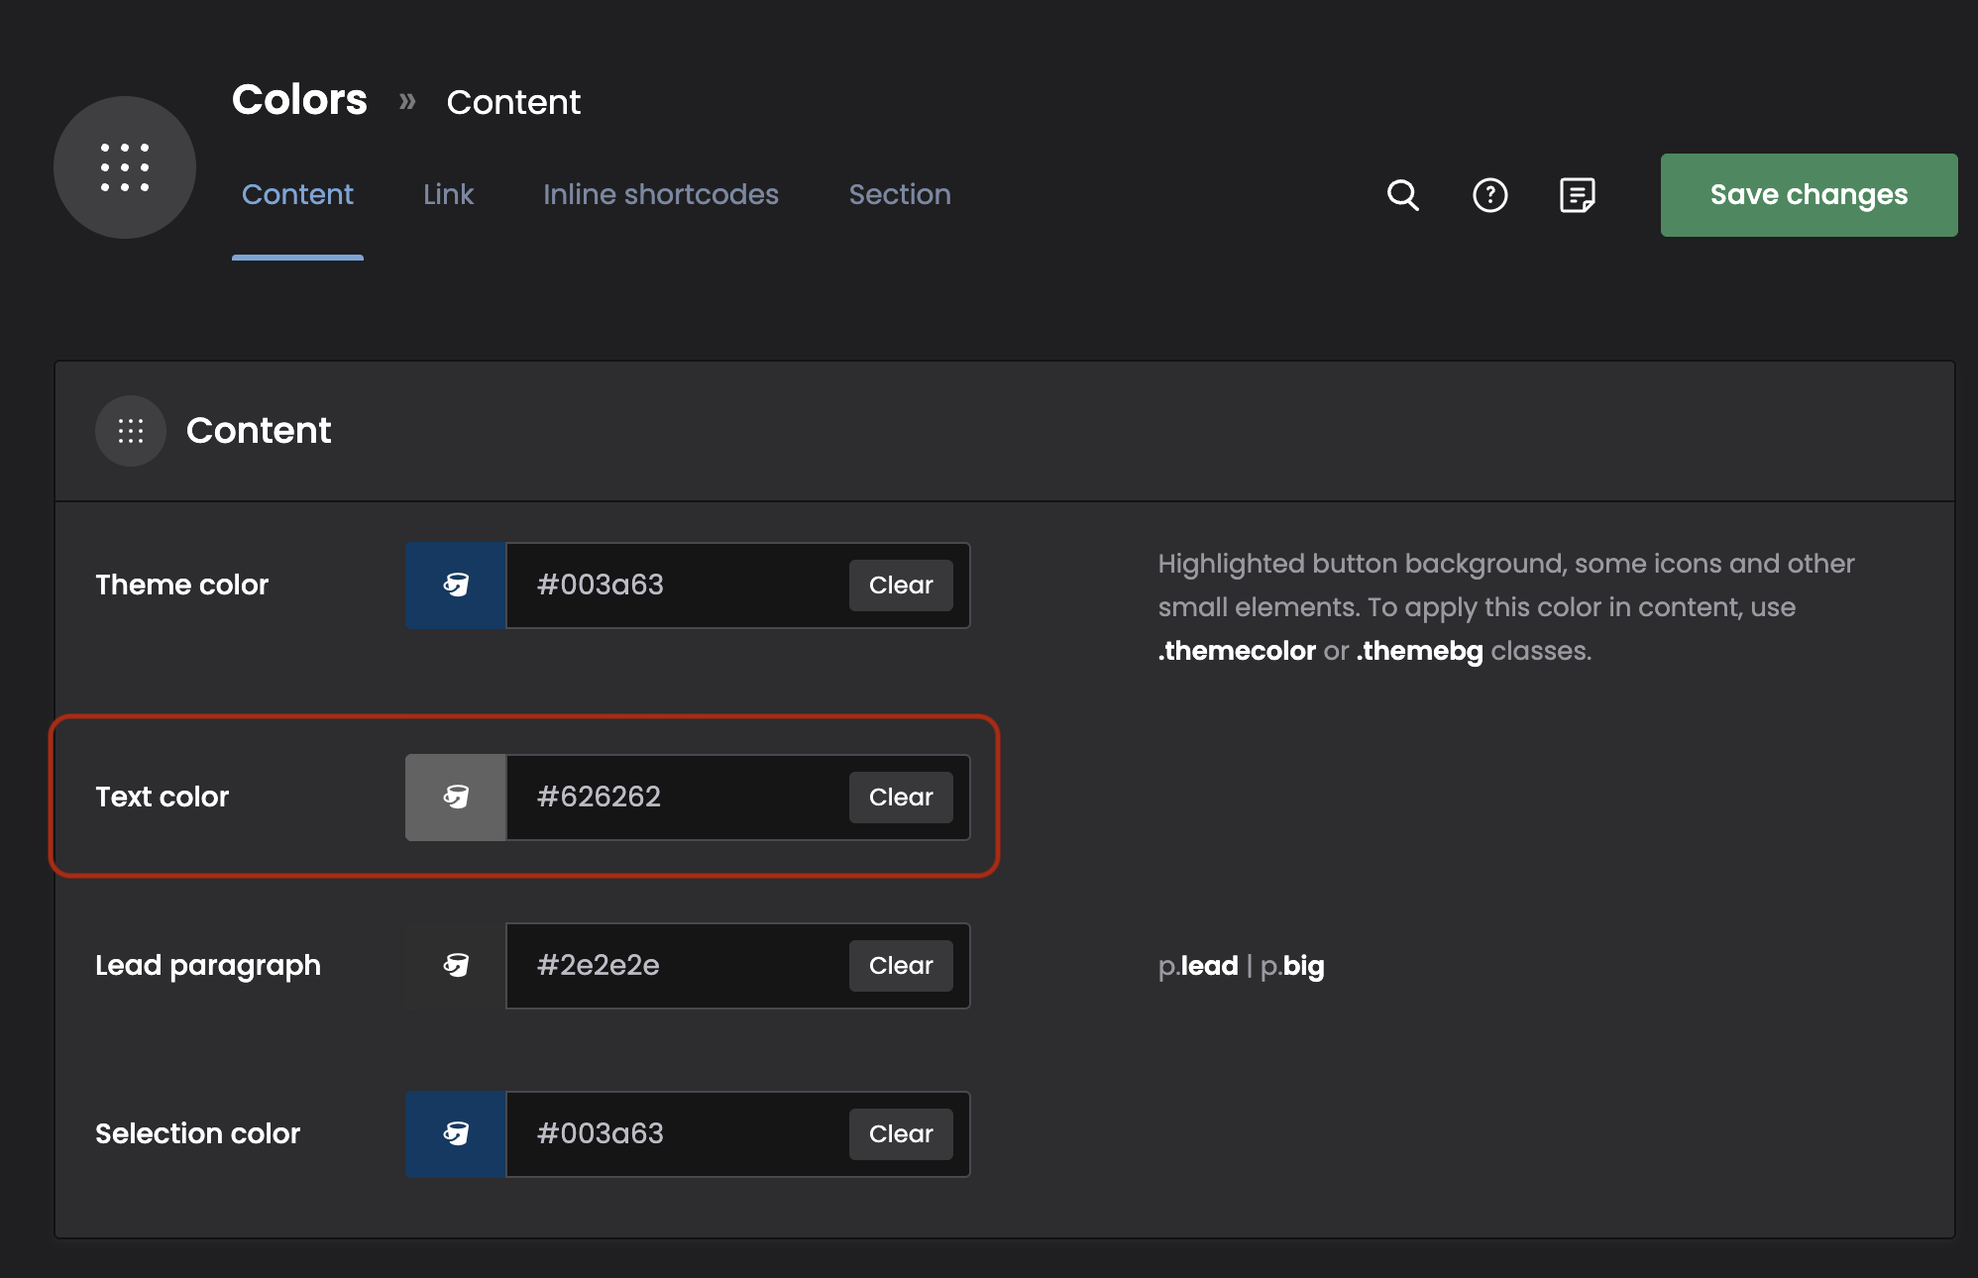Open Theme color paint bucket picker

[456, 586]
